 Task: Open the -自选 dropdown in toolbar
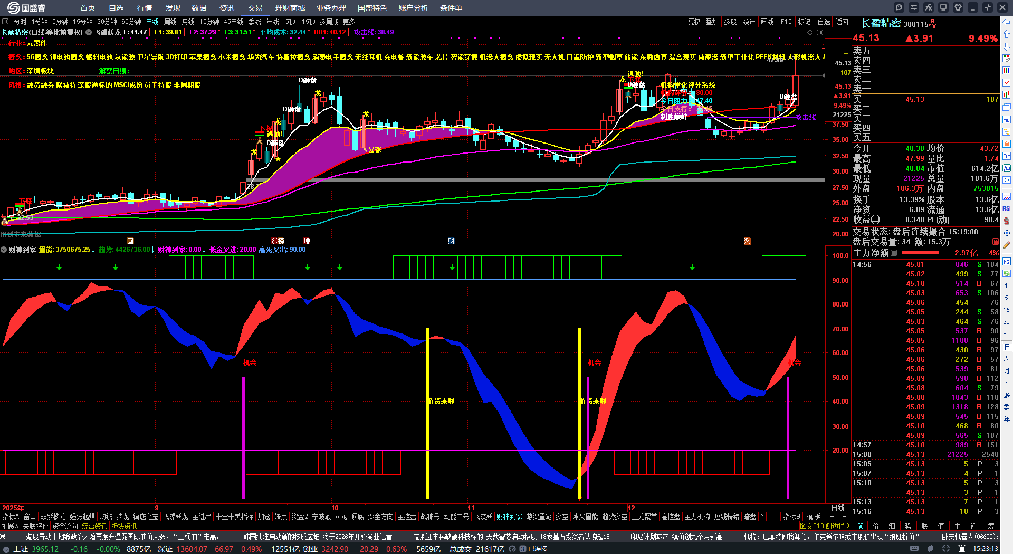pyautogui.click(x=823, y=22)
